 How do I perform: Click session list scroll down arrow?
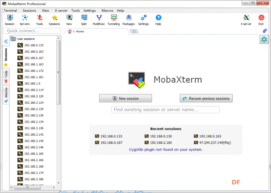(x=59, y=183)
